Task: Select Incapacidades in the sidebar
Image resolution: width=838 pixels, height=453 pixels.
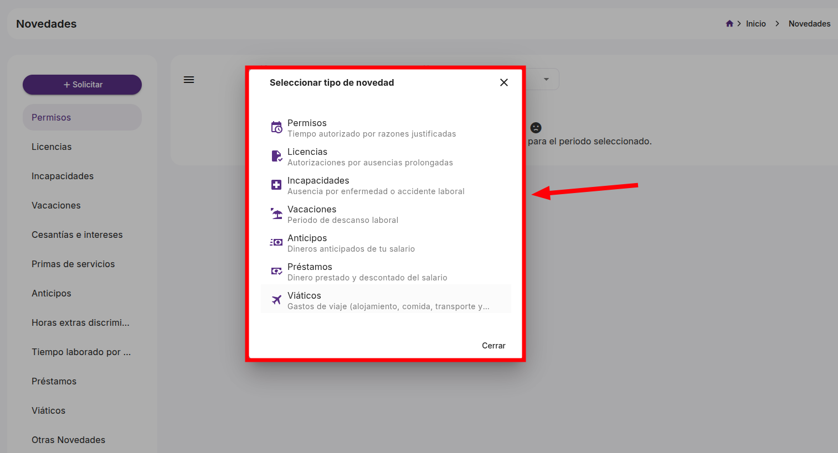Action: [82, 176]
